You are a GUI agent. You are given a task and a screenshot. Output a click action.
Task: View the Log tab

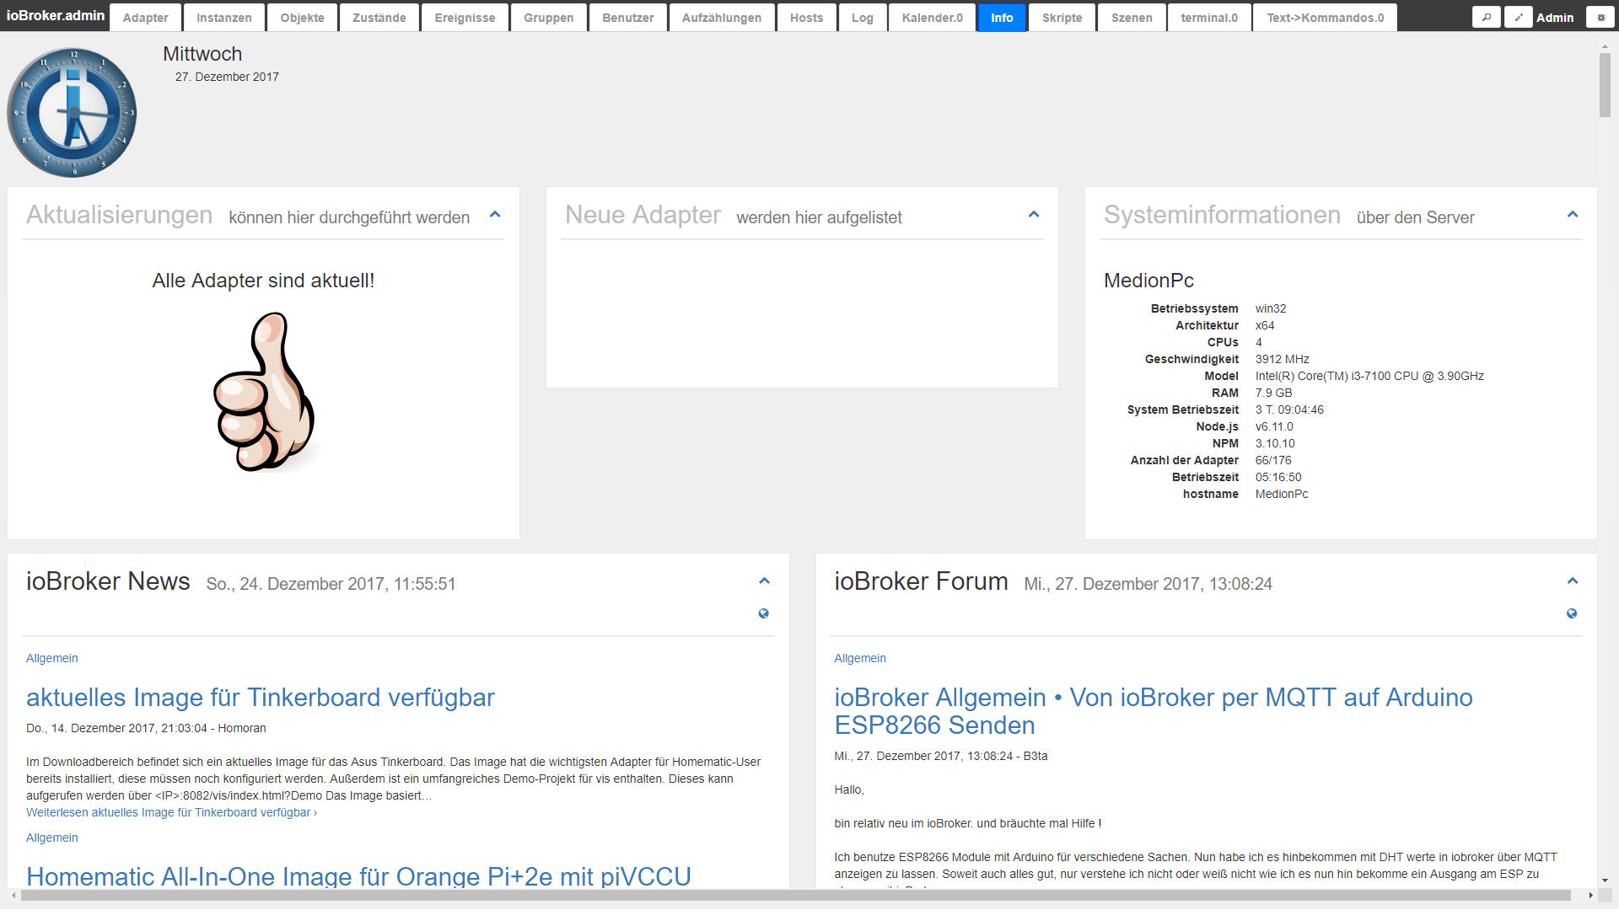(863, 18)
